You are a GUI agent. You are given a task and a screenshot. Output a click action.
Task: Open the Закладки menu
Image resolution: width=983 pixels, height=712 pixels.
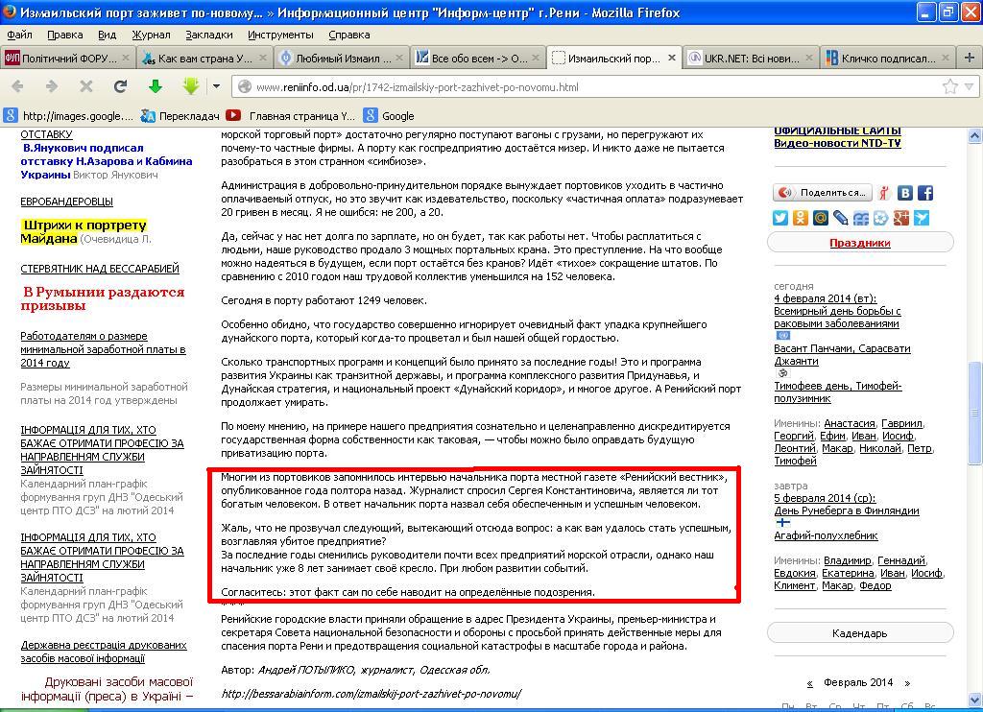[x=208, y=36]
